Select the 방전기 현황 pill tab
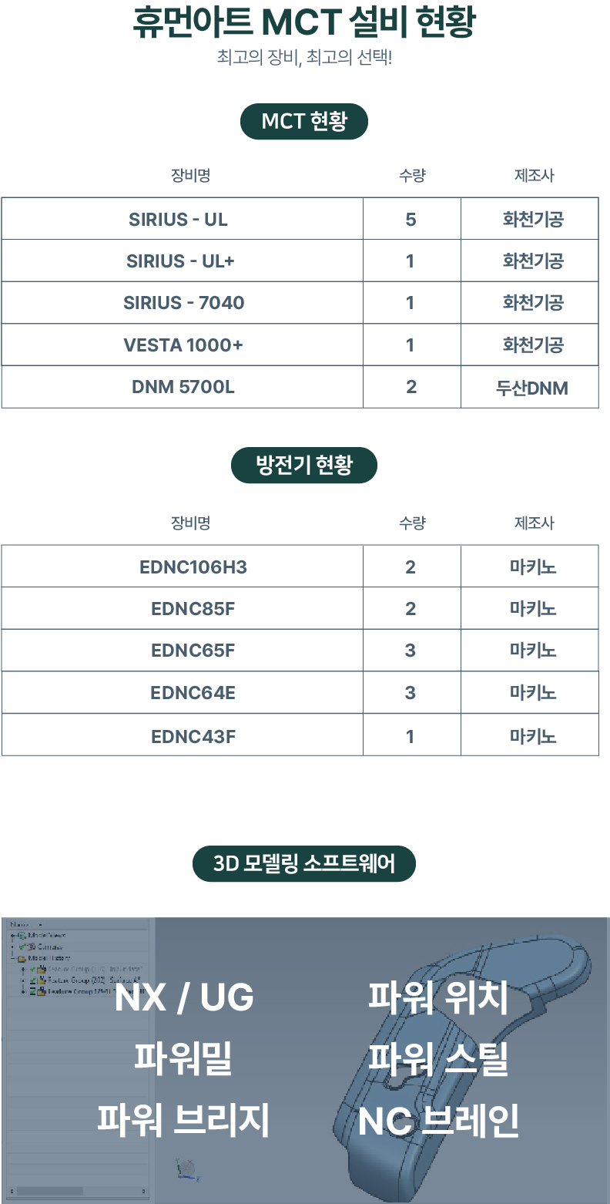Screen dimensions: 610x1204 304,466
